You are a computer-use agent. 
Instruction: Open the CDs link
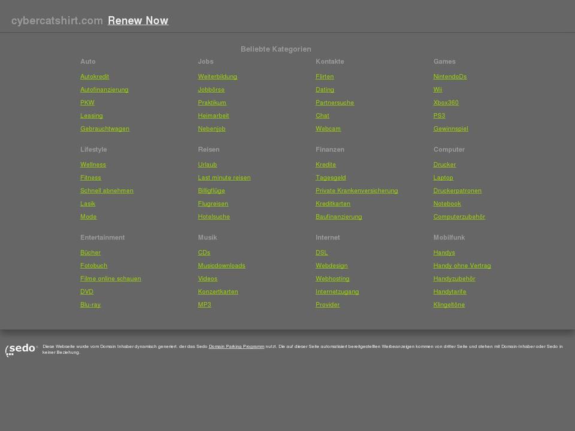coord(204,253)
